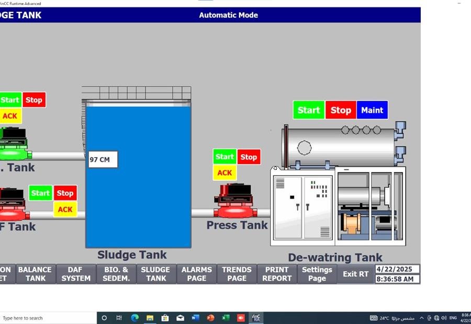Click the red Press Tank pump
This screenshot has height=324, width=471.
tap(235, 200)
